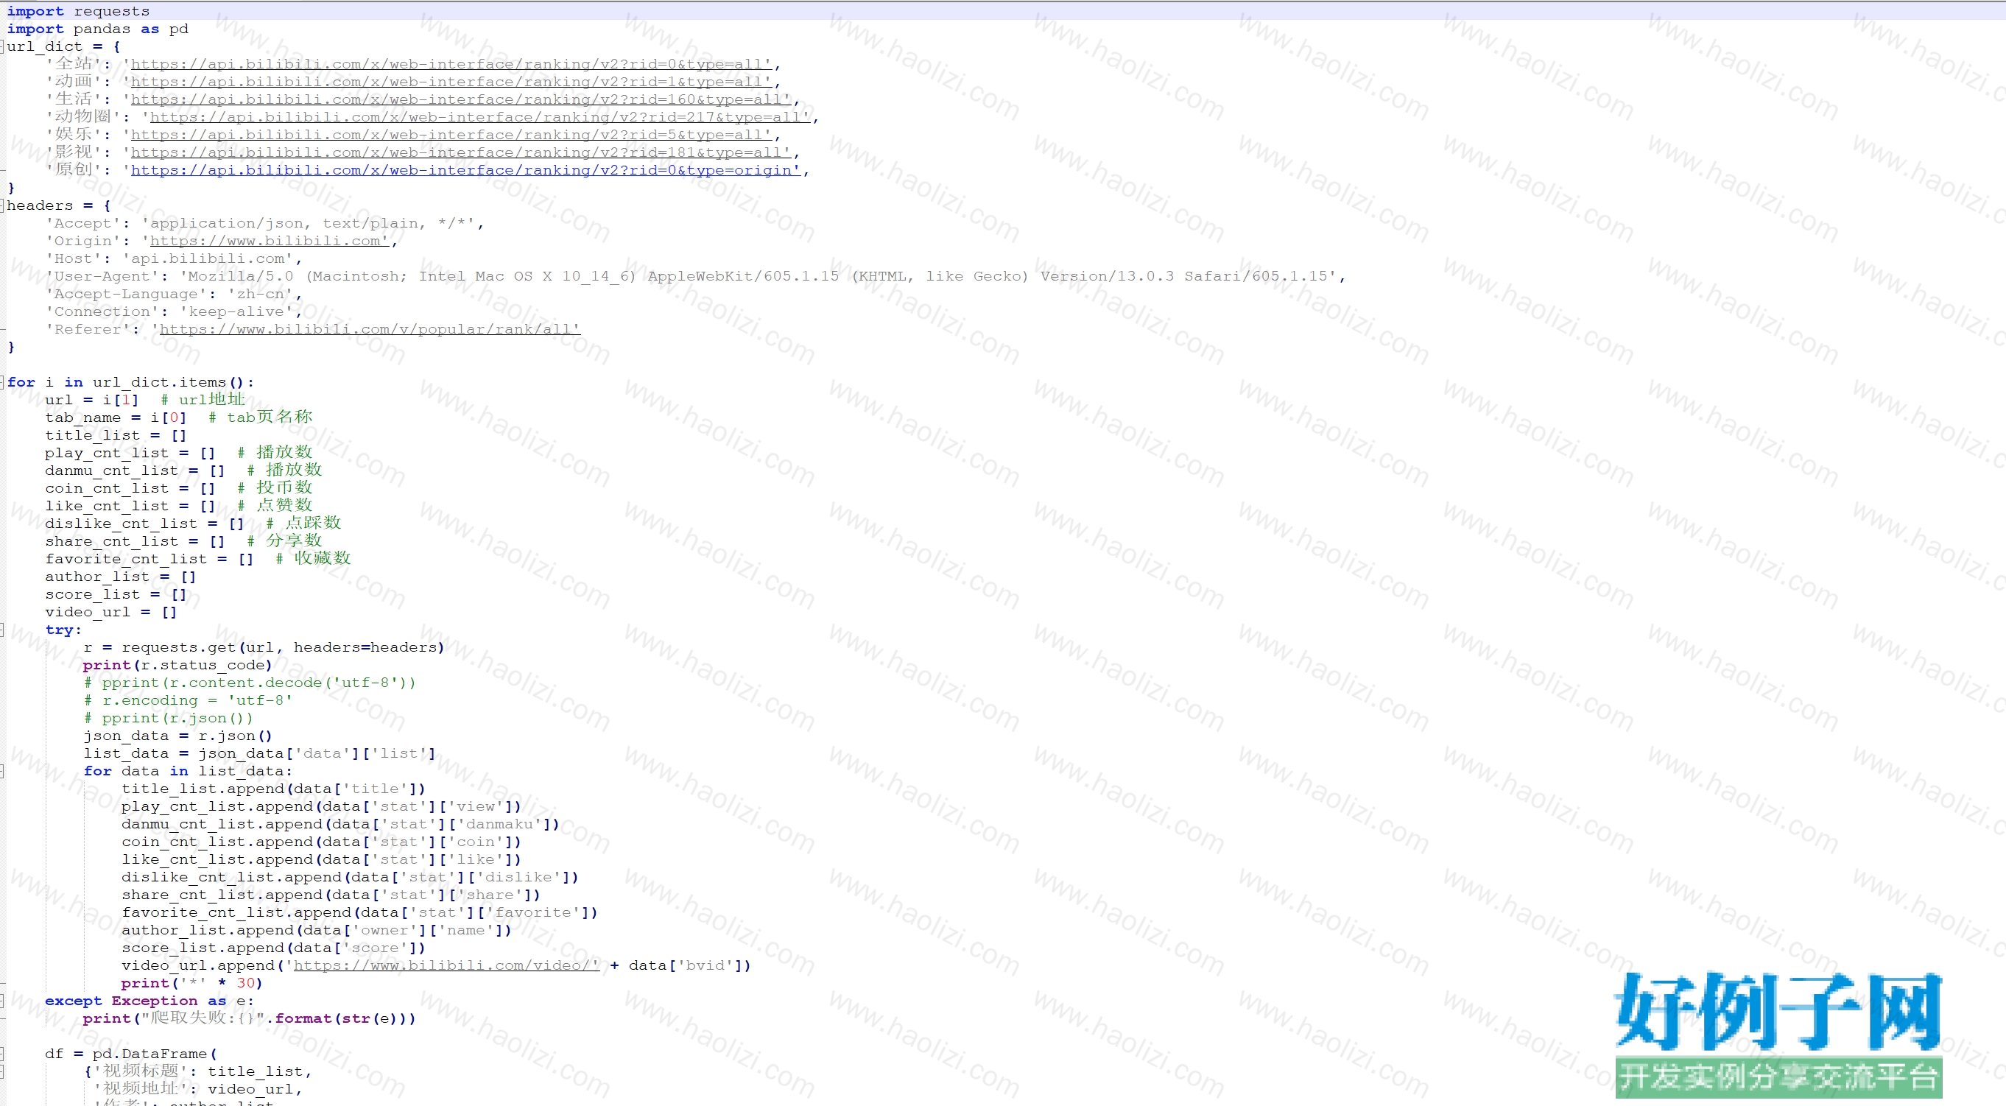Click the 'for i in url_dict.items():' line

[x=131, y=382]
